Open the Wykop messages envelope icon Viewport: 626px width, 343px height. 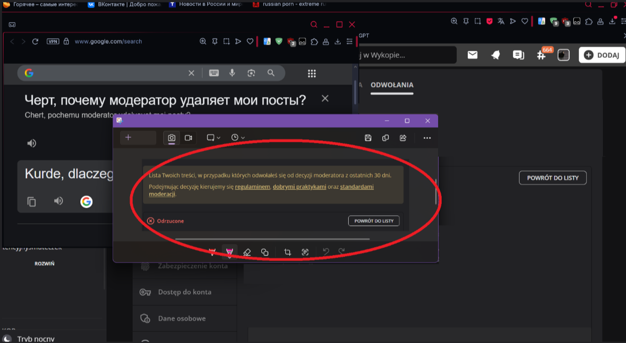[x=472, y=55]
